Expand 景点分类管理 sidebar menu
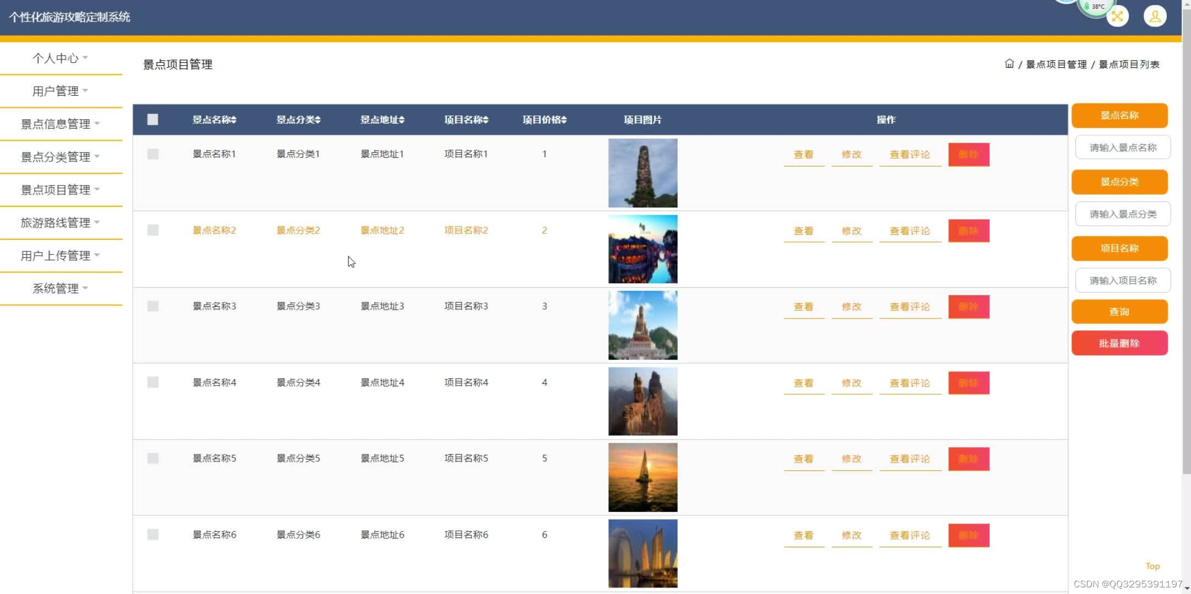The height and width of the screenshot is (594, 1191). point(61,157)
